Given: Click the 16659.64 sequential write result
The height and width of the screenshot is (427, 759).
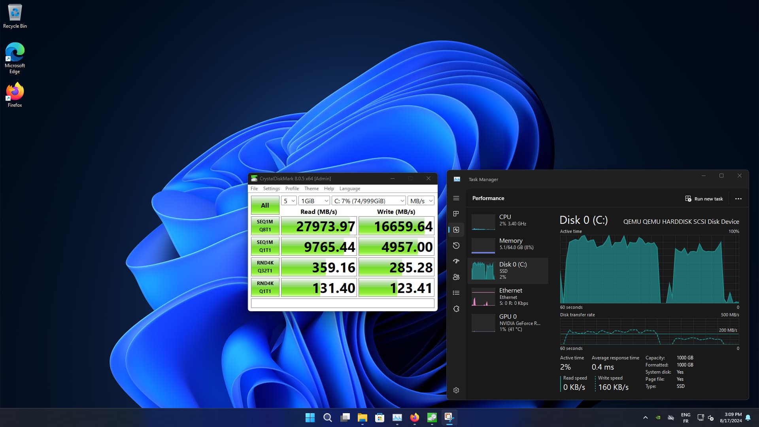Looking at the screenshot, I should click(396, 226).
